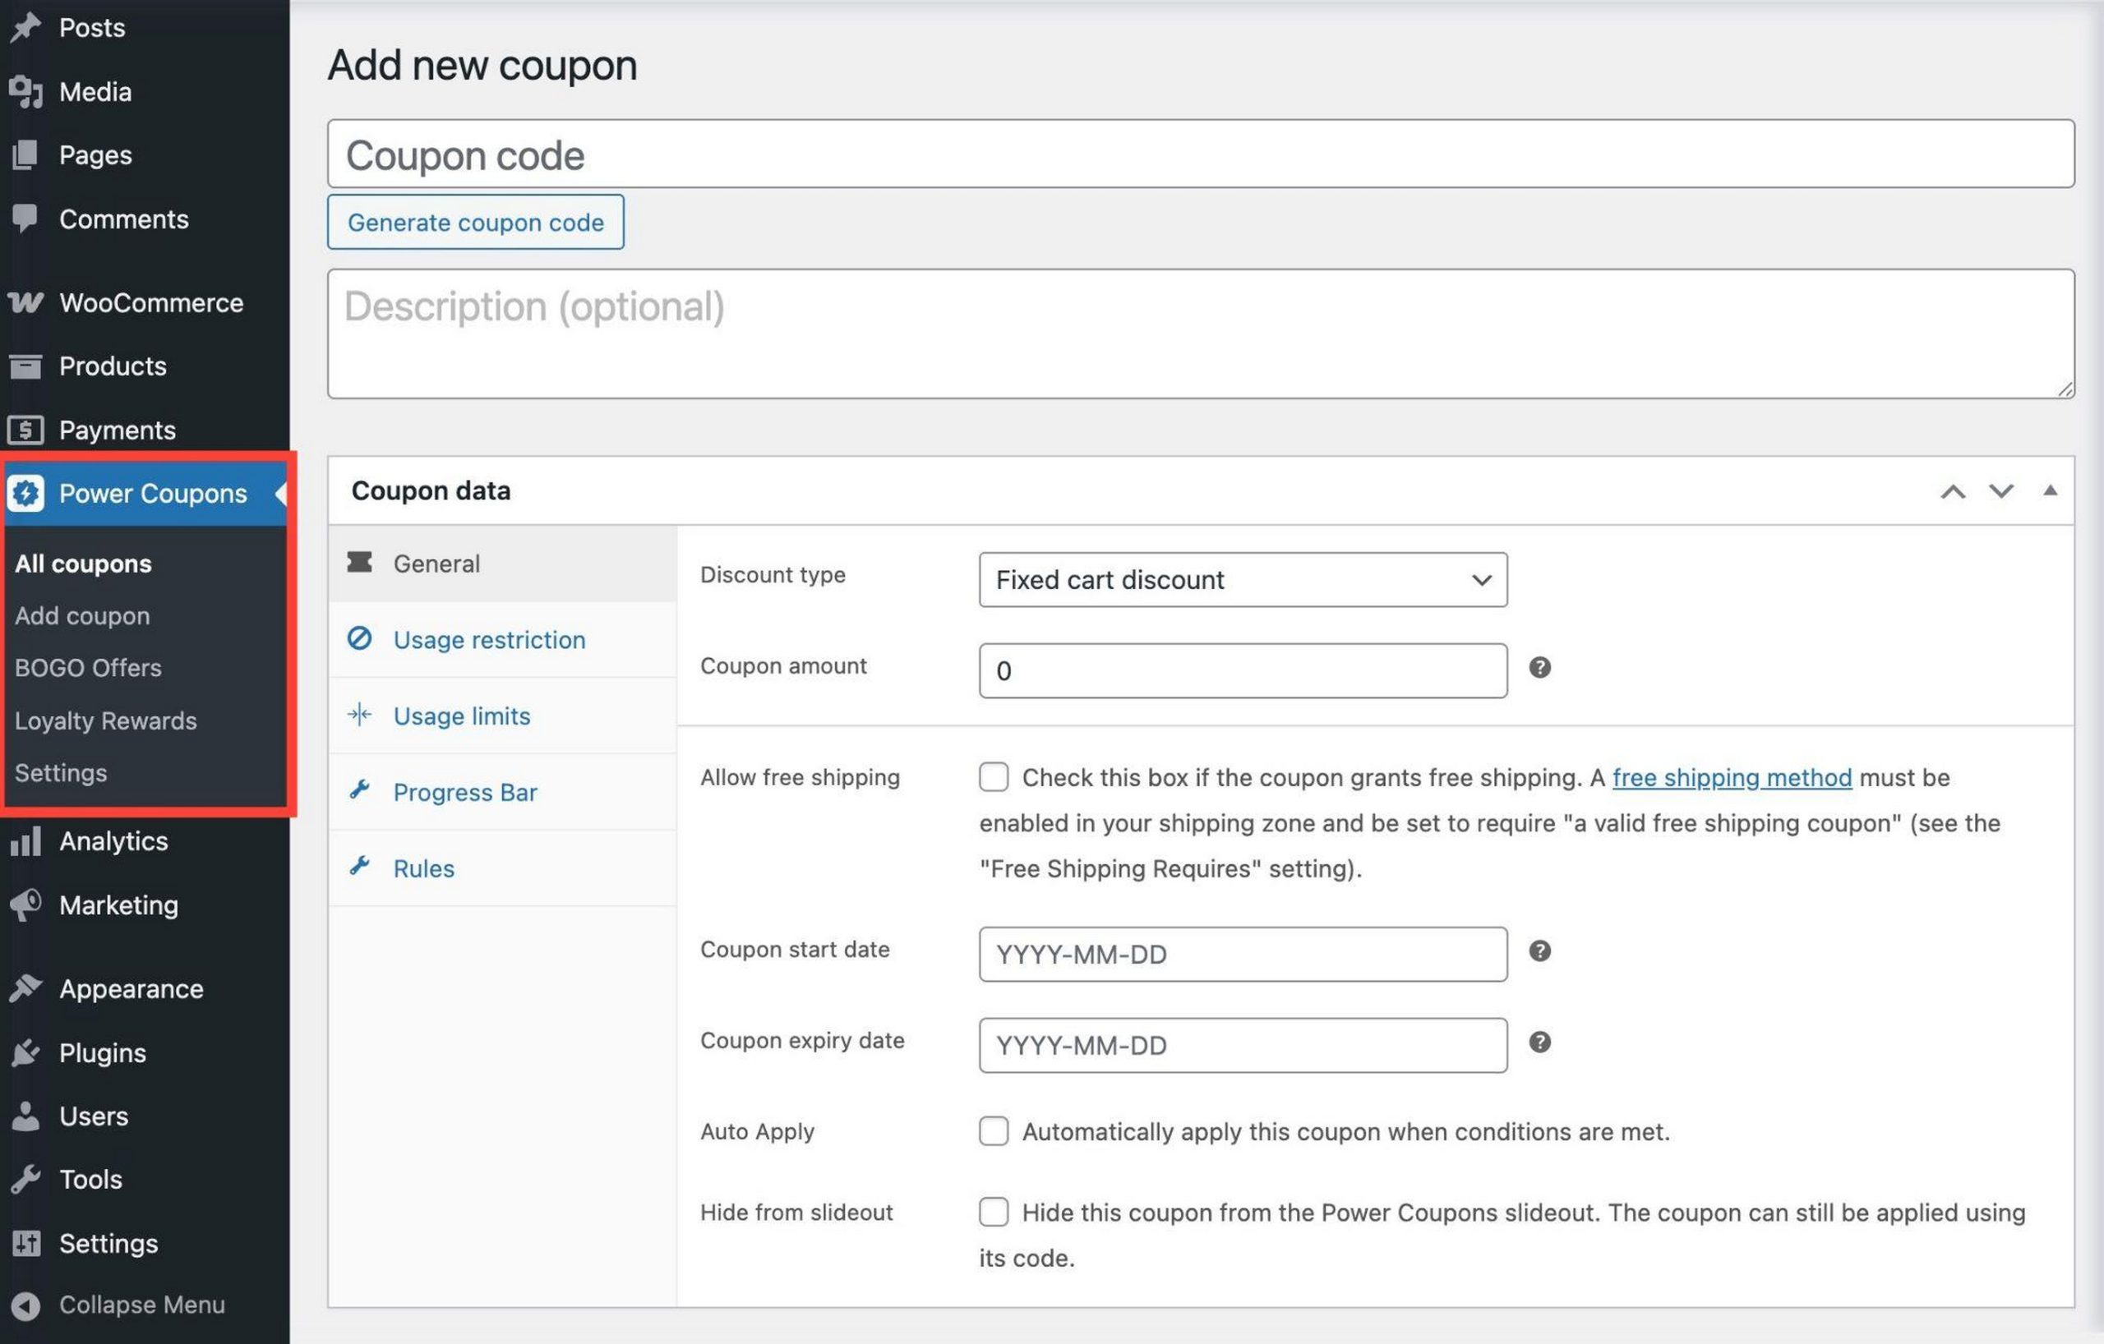Viewport: 2104px width, 1344px height.
Task: Open the Users menu label
Action: pyautogui.click(x=94, y=1116)
